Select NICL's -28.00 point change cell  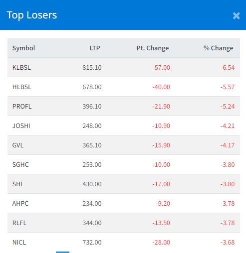pyautogui.click(x=161, y=243)
